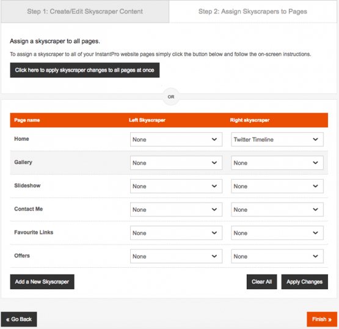Click the Apply Changes button
Screen dimensions: 339x329
coord(305,282)
